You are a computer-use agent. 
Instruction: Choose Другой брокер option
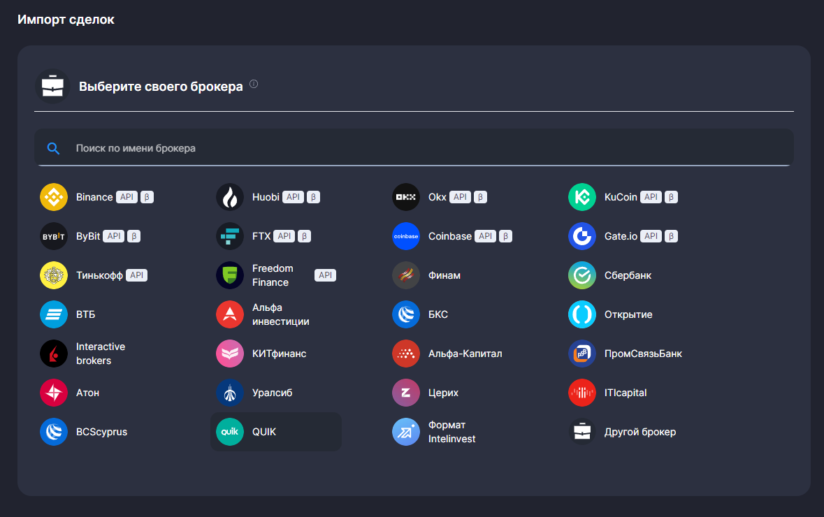pos(639,432)
